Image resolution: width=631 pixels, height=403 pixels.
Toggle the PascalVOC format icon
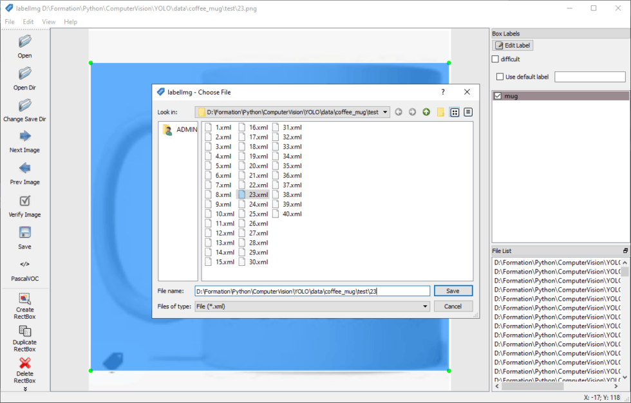coord(24,264)
